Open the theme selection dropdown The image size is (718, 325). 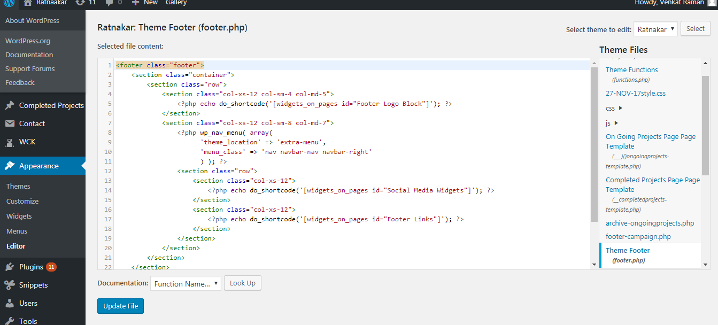point(655,29)
